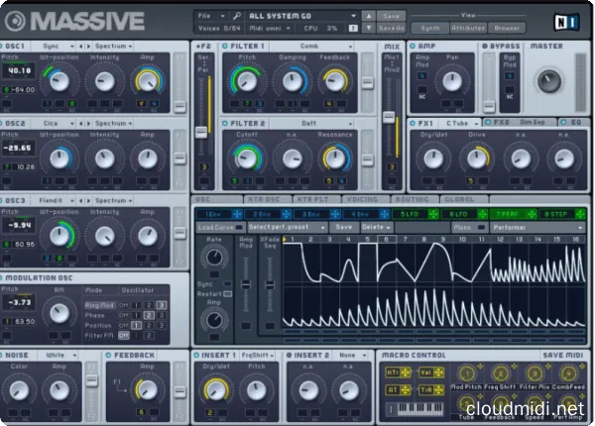
Task: Toggle the Bypass section on/off
Action: pyautogui.click(x=486, y=46)
